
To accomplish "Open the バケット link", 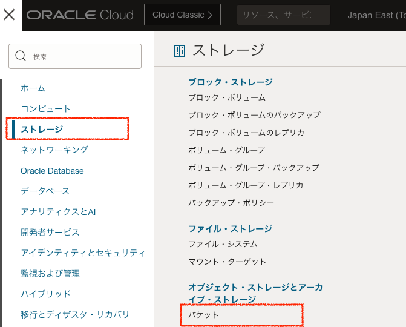I will click(x=203, y=315).
